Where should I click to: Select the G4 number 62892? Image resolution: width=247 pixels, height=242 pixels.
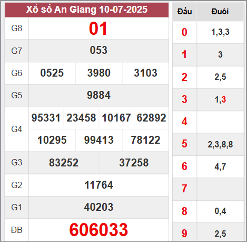[151, 118]
